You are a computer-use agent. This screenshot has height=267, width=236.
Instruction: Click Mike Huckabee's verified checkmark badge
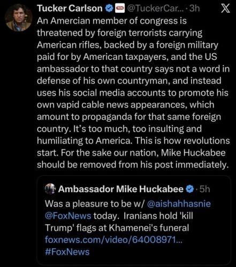pos(190,189)
